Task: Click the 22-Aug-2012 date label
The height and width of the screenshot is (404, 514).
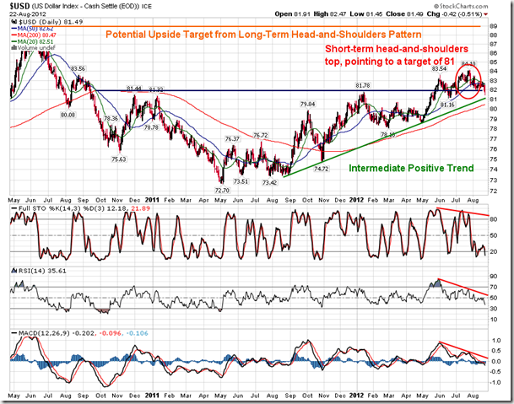Action: pos(24,15)
